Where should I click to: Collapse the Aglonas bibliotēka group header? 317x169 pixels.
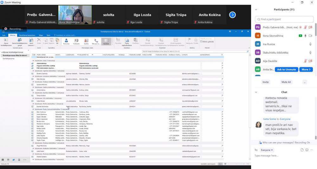(33, 71)
